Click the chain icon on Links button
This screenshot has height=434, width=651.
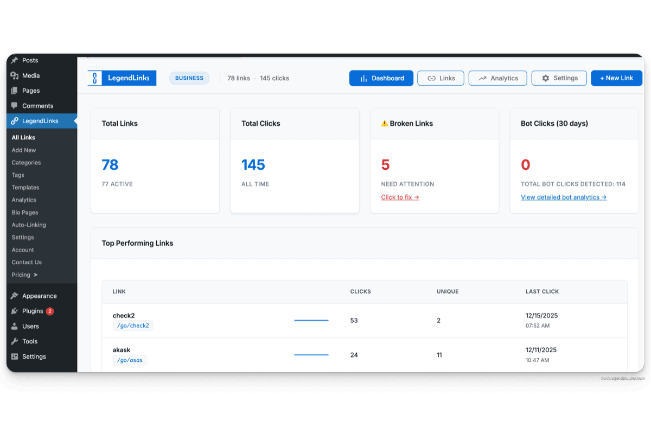tap(431, 78)
